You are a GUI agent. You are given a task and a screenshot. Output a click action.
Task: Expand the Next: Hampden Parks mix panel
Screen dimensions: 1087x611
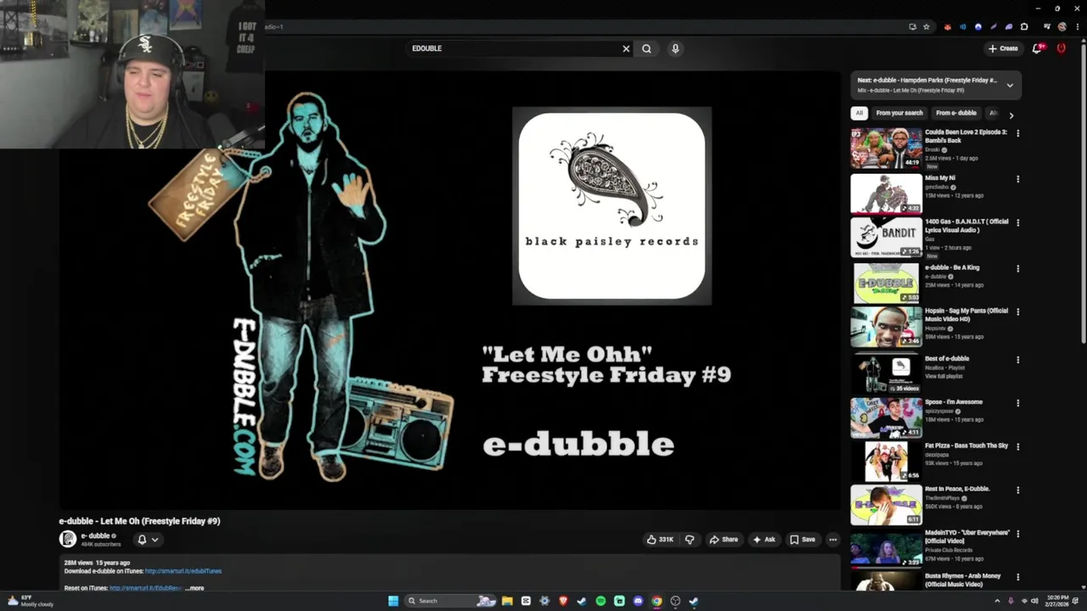(x=1010, y=85)
